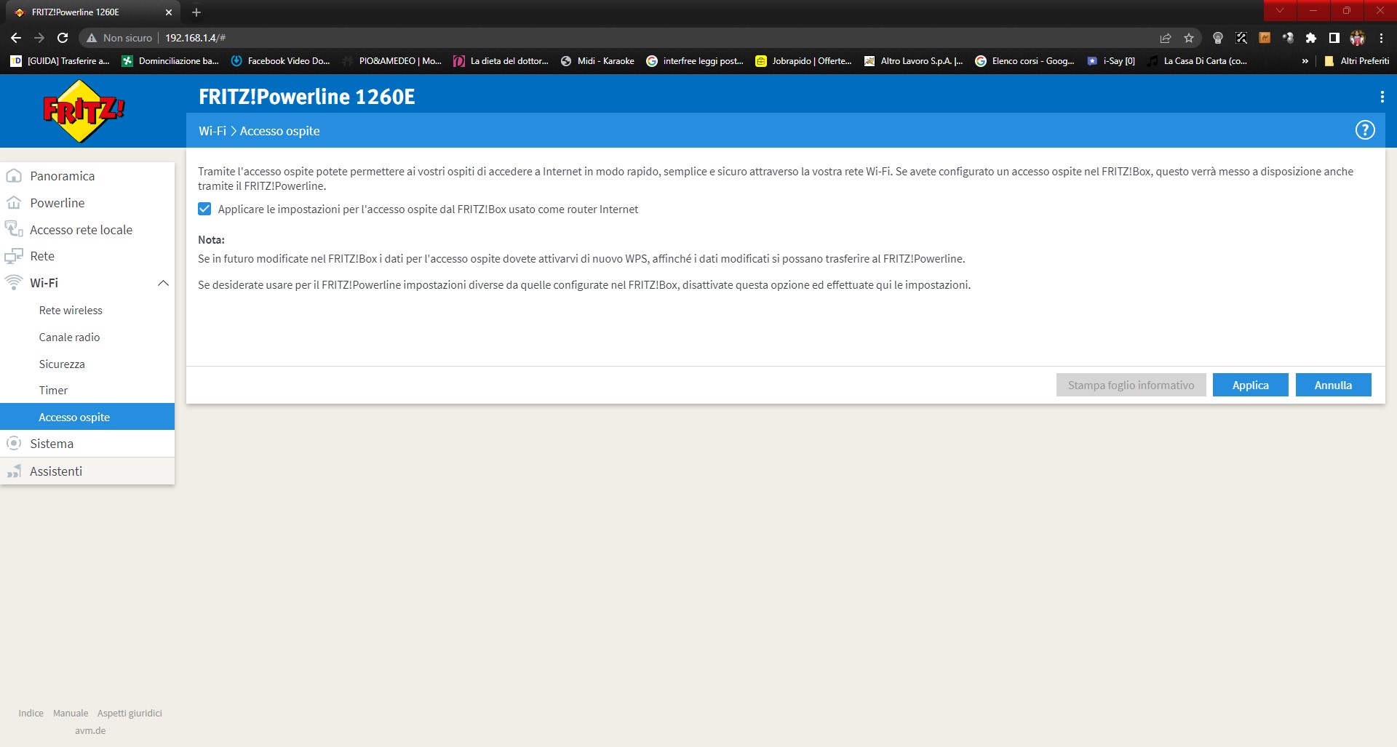
Task: Click the Sistema sidebar icon
Action: [x=14, y=443]
